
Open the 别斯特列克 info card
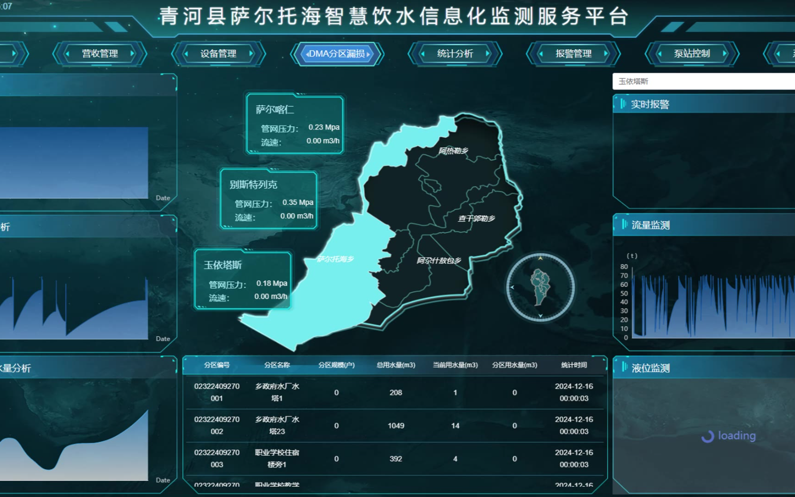coord(269,200)
